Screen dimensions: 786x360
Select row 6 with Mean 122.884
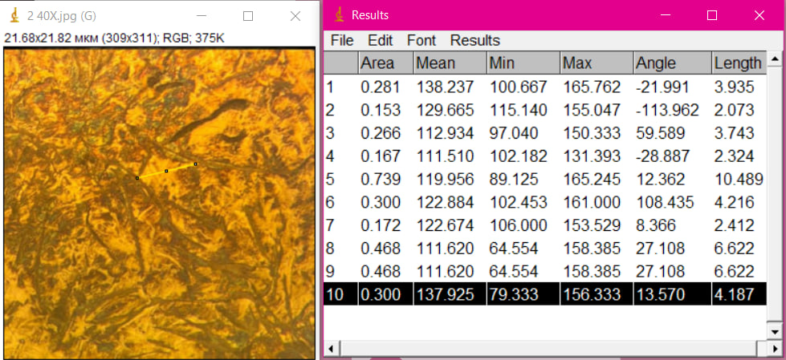point(545,202)
